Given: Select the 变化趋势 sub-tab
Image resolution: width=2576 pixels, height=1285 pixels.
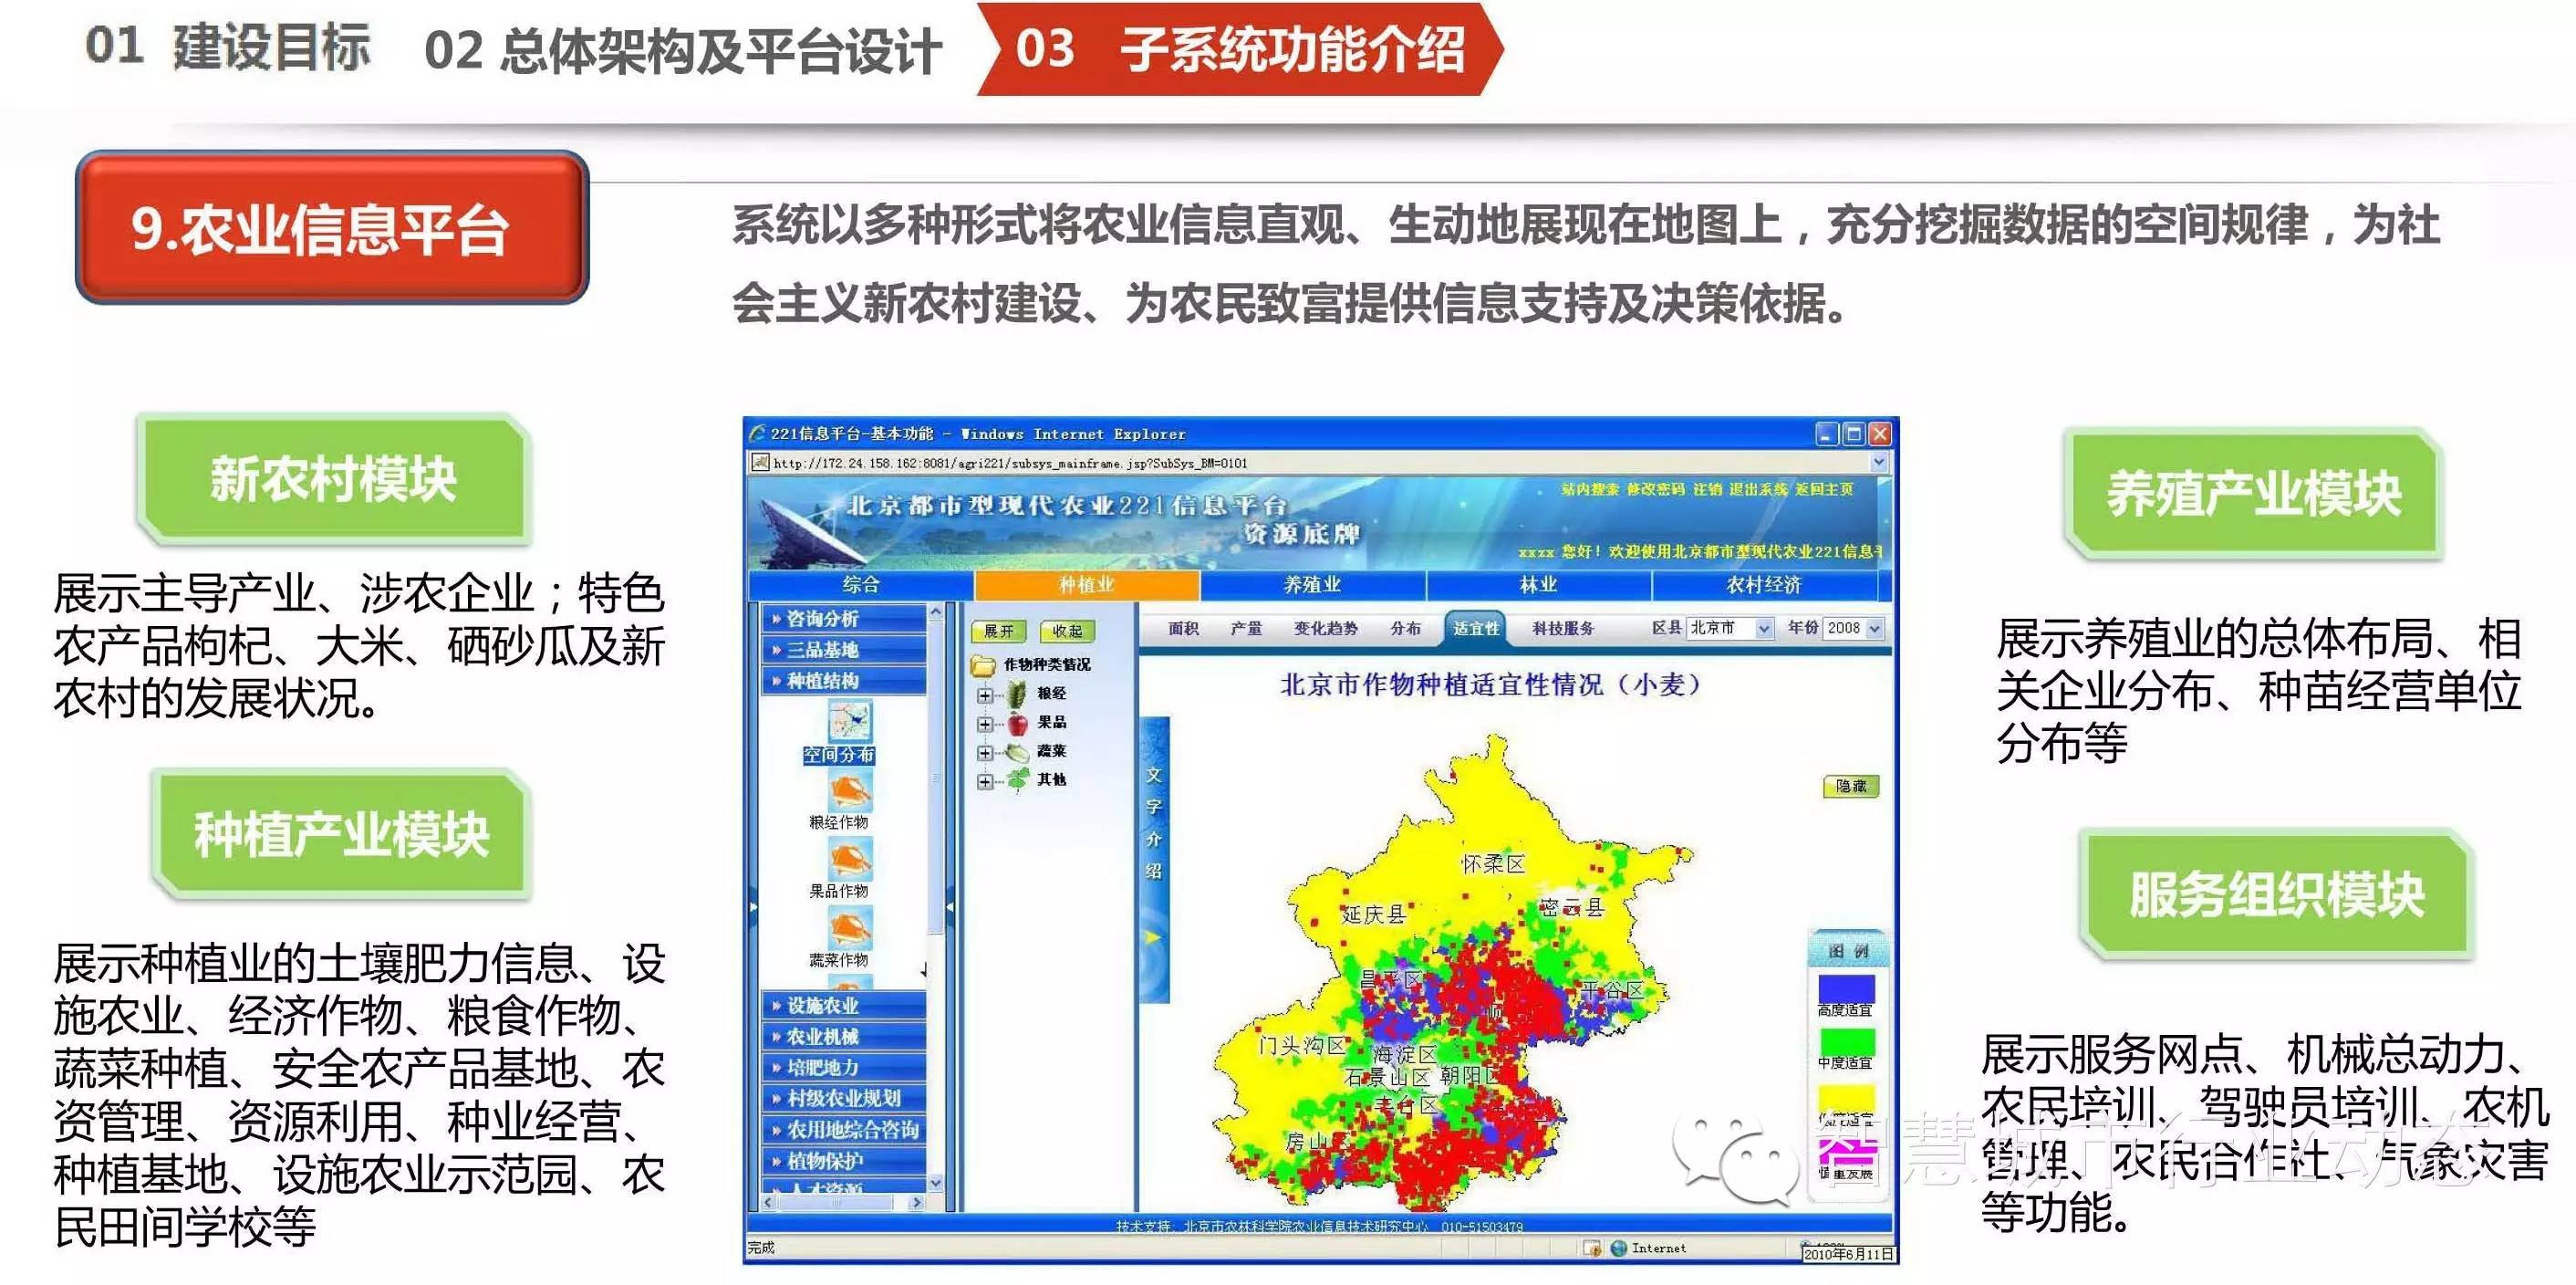Looking at the screenshot, I should point(1325,629).
